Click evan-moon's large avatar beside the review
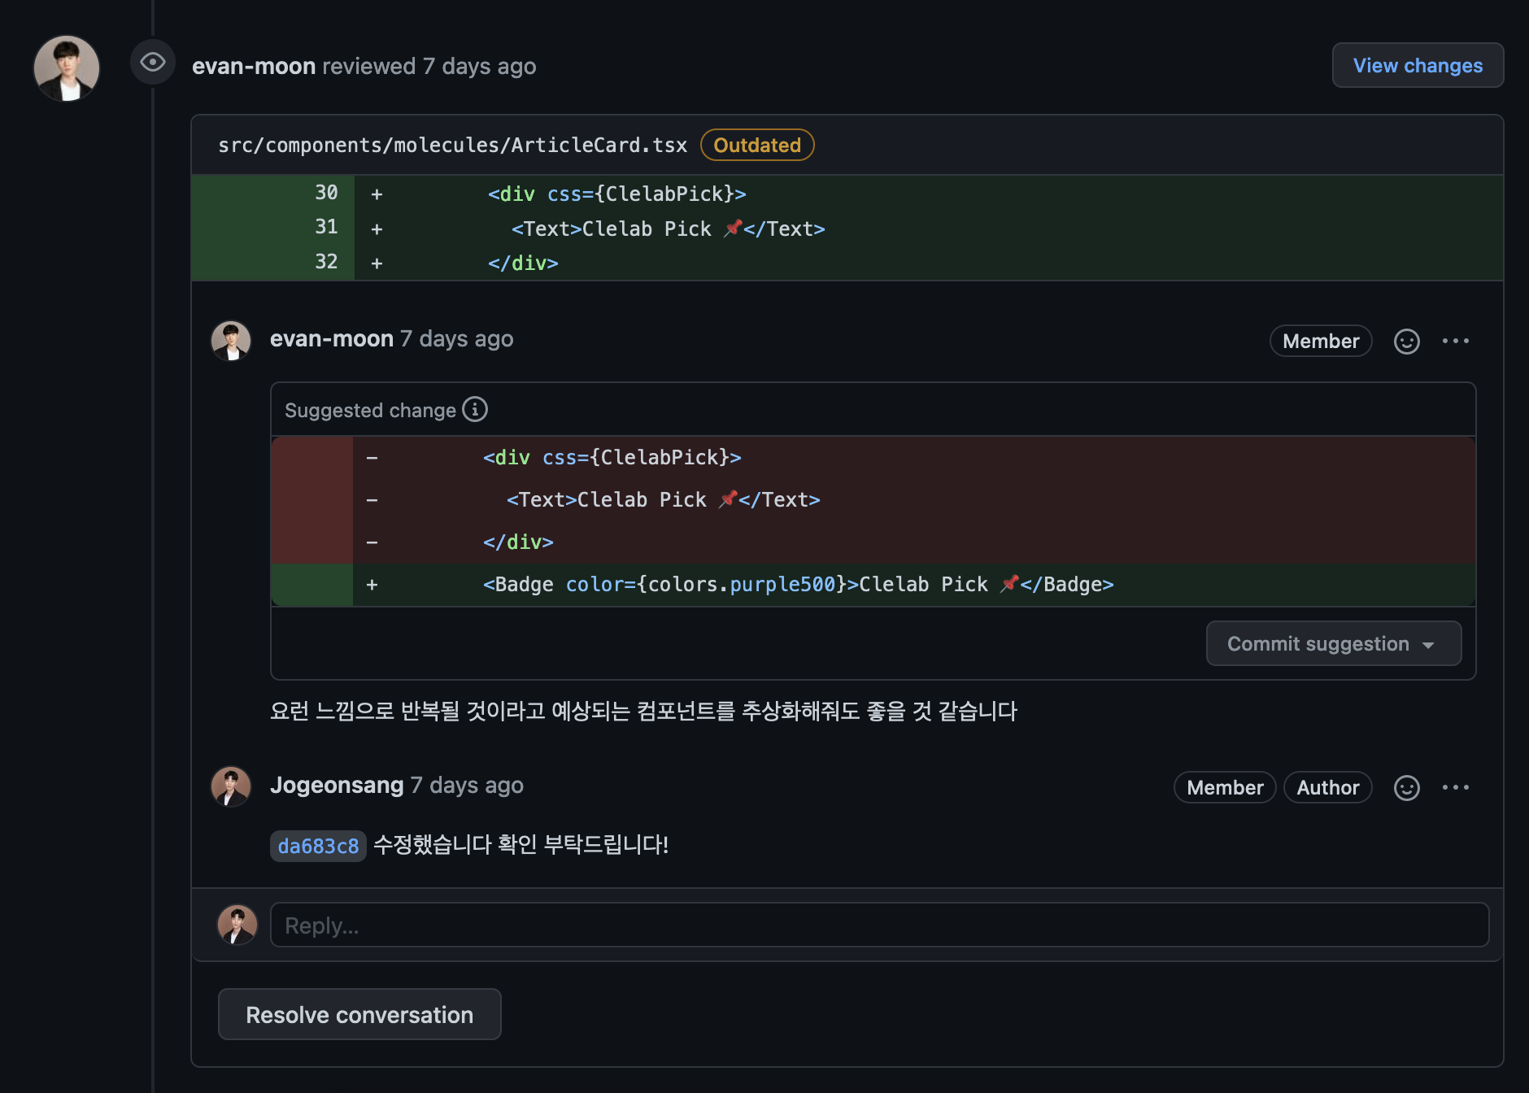Screen dimensions: 1529x1093 (67, 68)
